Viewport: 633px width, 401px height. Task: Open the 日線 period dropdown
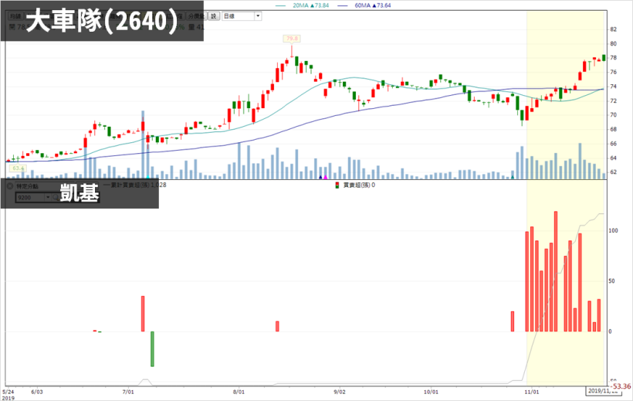tap(242, 16)
